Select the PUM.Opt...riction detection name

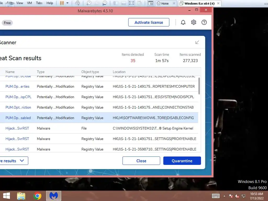point(18,107)
